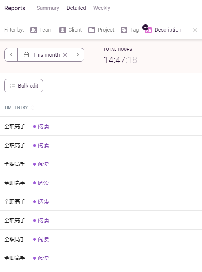Close the filter bar with X
The image size is (202, 272).
pyautogui.click(x=195, y=30)
